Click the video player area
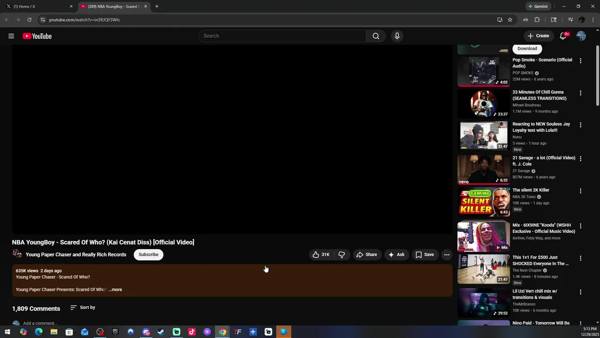The image size is (600, 338). tap(232, 139)
